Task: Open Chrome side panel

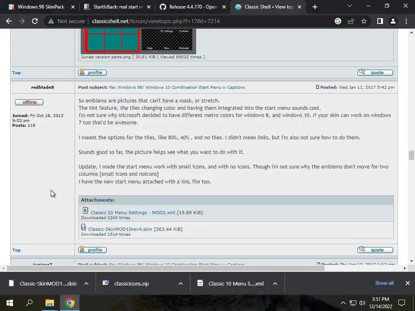Action: pyautogui.click(x=380, y=21)
